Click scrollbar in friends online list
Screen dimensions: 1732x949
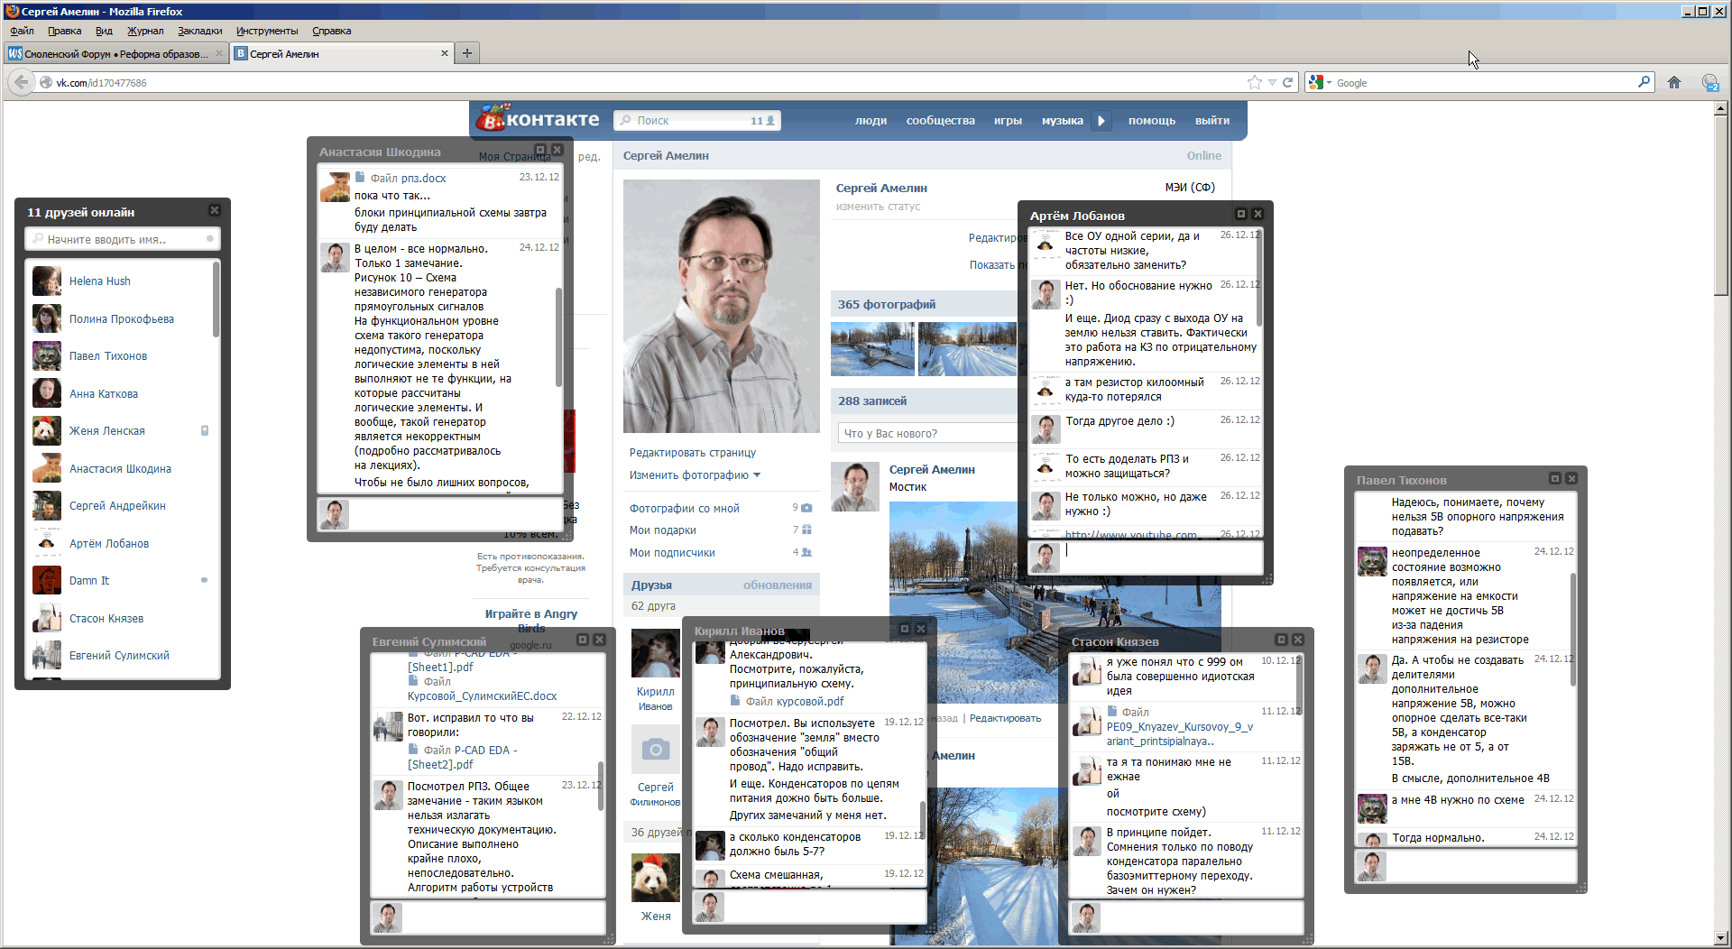[x=216, y=299]
